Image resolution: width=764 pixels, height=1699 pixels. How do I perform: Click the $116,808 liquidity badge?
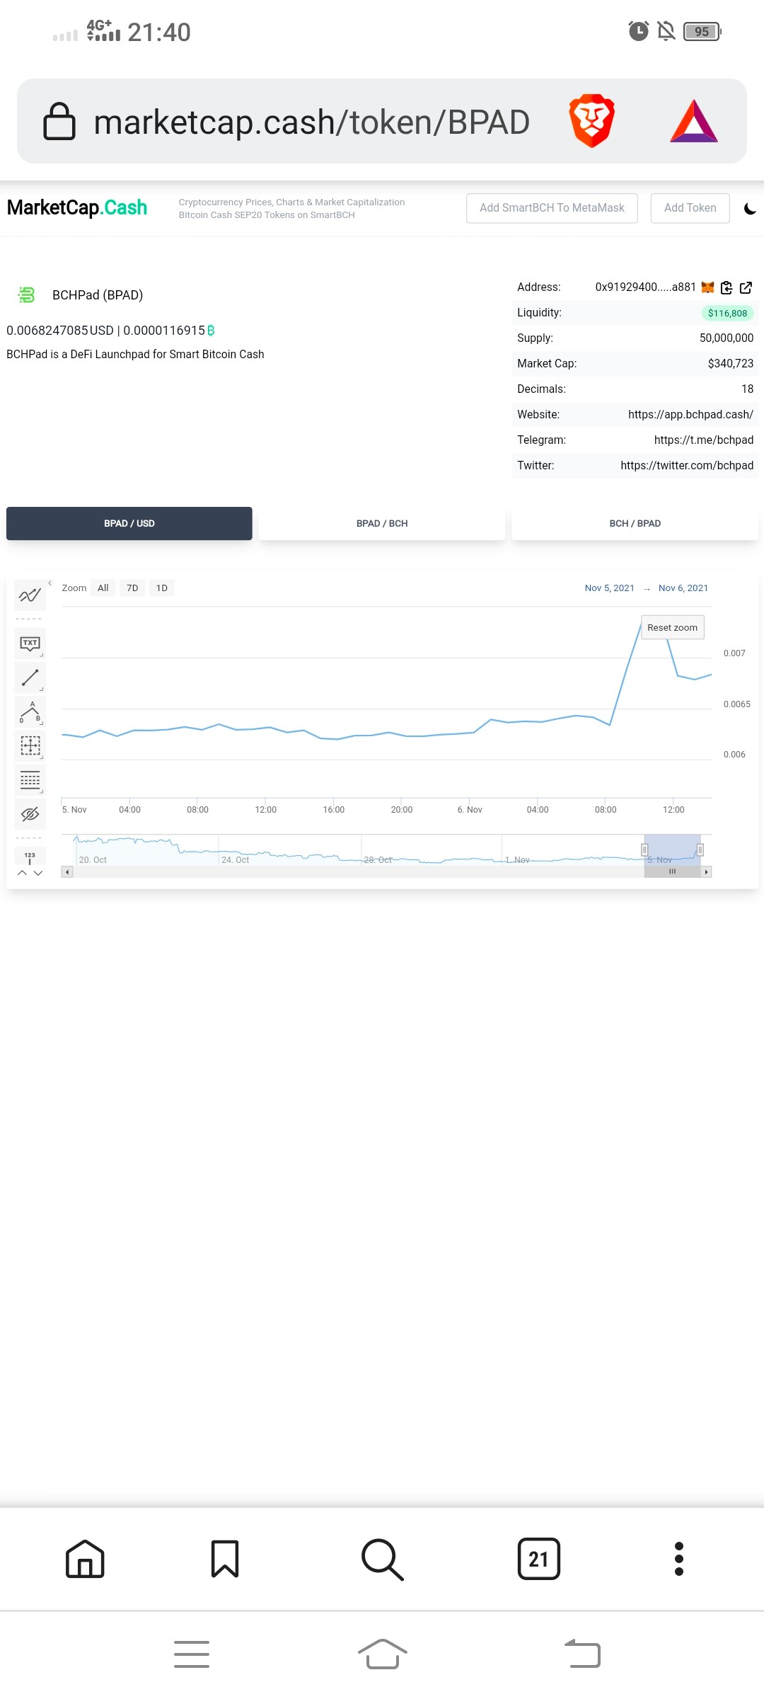[727, 314]
